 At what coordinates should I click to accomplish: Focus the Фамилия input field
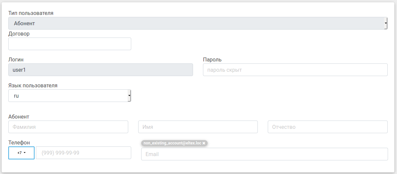click(68, 127)
